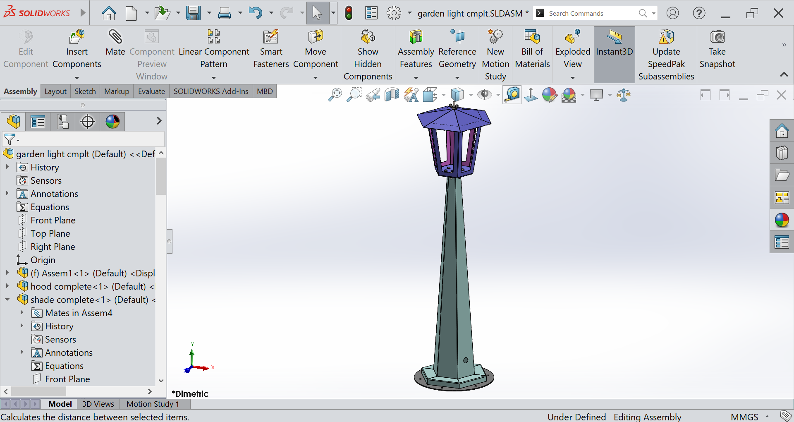
Task: Open the PropertyManager tab icon
Action: point(38,122)
